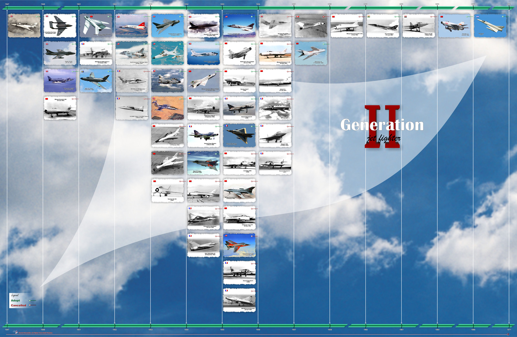Open the de Havilland Sea Vixen card
This screenshot has width=517, height=337.
[60, 25]
